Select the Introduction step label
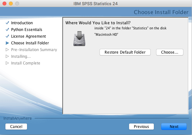Image resolution: width=192 pixels, height=135 pixels. tap(22, 23)
